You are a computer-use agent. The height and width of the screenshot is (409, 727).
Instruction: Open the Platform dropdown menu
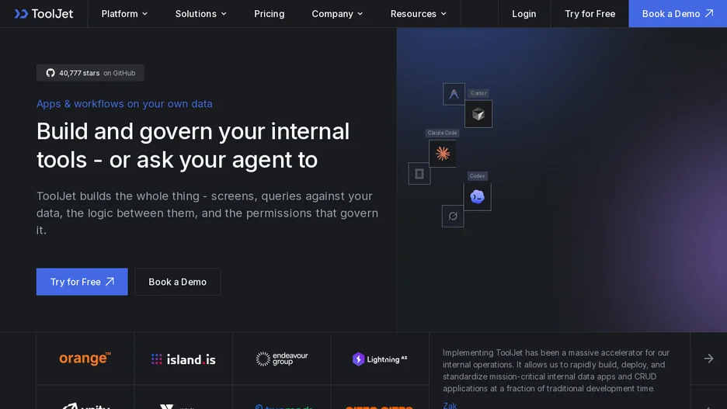click(124, 14)
